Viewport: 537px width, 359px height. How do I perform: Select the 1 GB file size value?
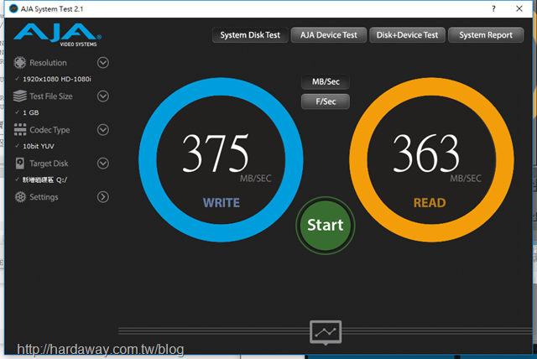(x=31, y=112)
